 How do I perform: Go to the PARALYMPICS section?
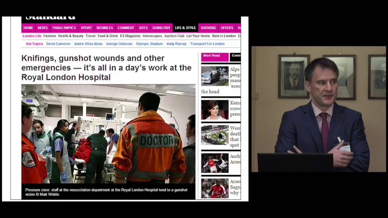[64, 28]
